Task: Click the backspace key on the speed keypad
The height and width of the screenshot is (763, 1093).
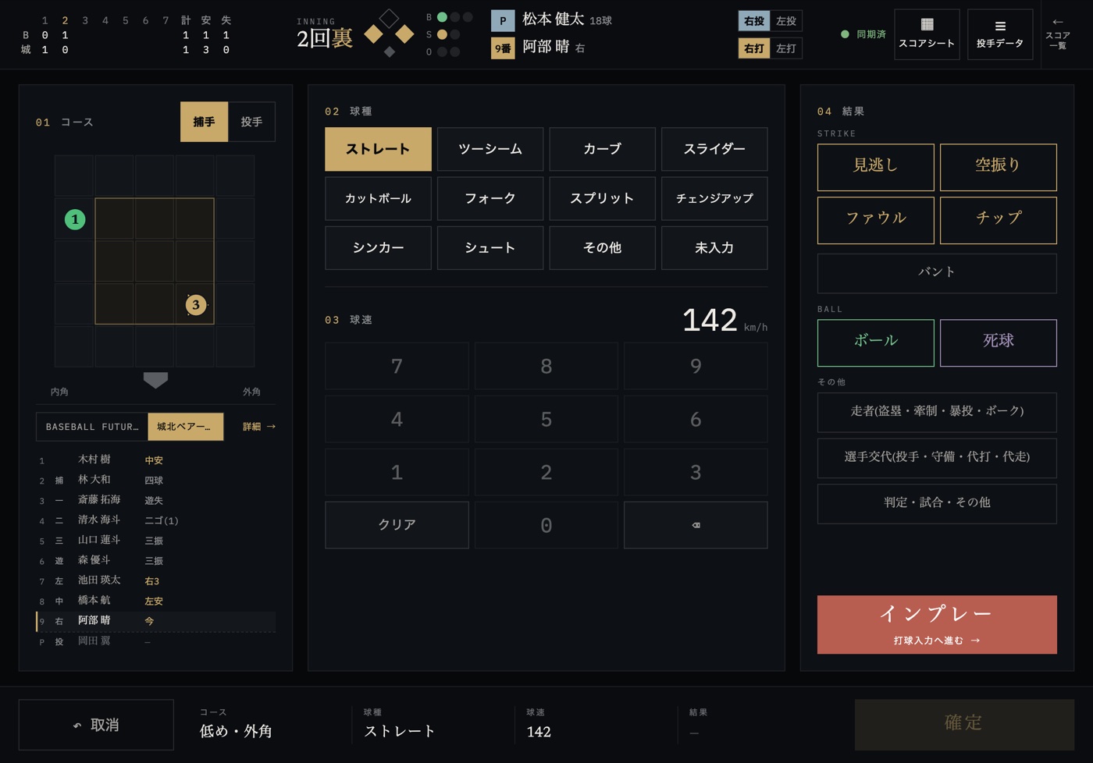Action: [696, 525]
